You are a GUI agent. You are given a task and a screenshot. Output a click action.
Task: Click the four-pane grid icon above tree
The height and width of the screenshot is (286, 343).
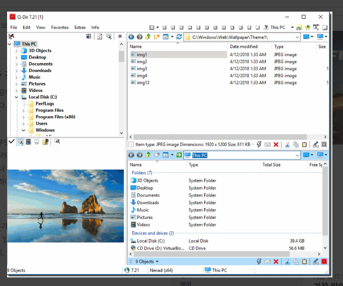coord(88,36)
